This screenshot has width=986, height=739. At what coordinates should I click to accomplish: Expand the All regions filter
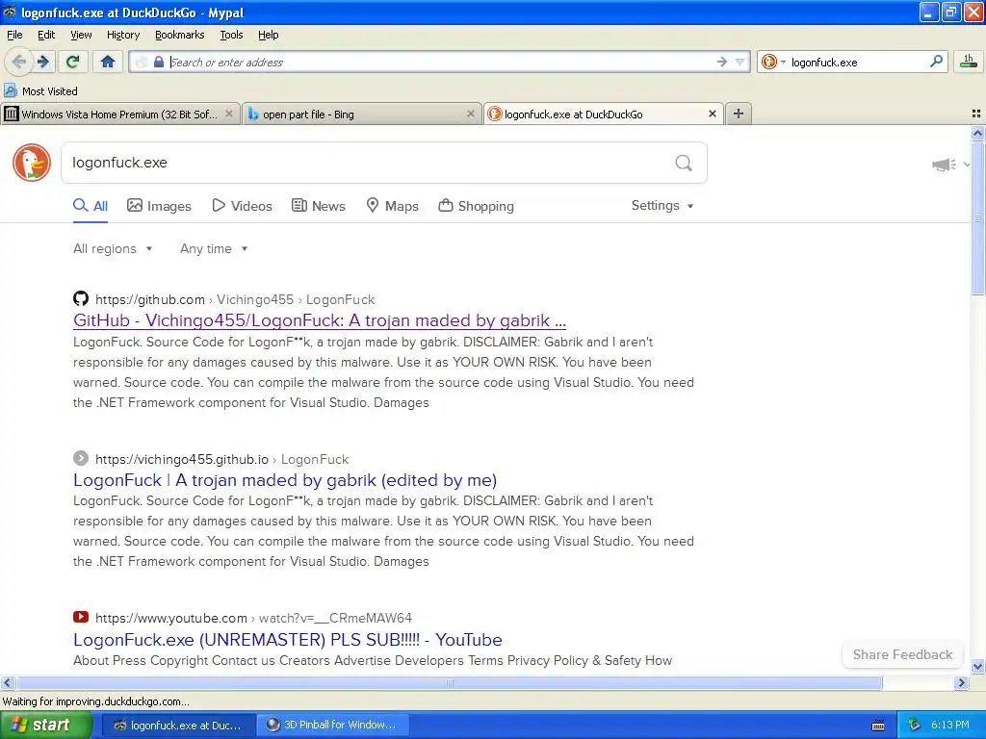[x=113, y=249]
